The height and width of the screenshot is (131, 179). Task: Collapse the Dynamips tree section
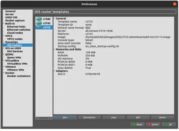[x=4, y=42]
